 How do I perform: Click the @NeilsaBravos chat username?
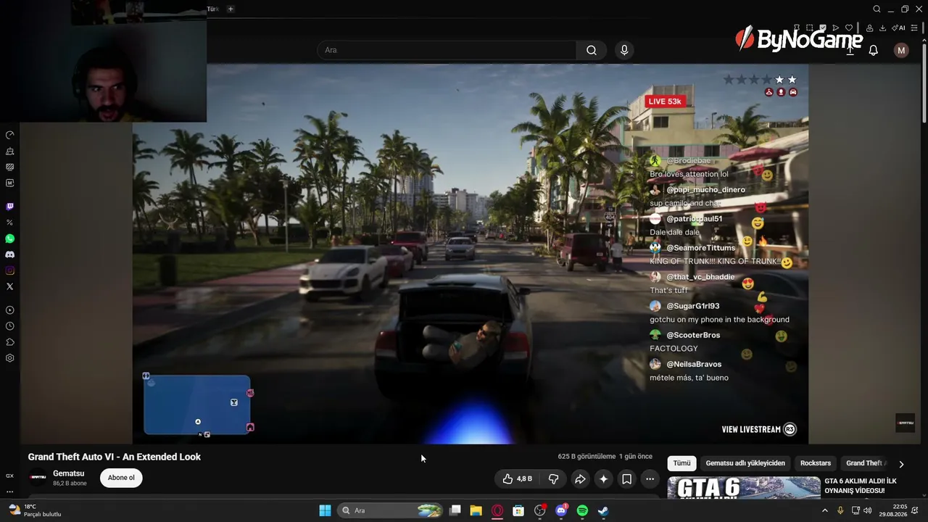pyautogui.click(x=694, y=364)
